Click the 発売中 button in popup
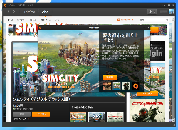Screen dimensions: 178x130 click(110, 77)
